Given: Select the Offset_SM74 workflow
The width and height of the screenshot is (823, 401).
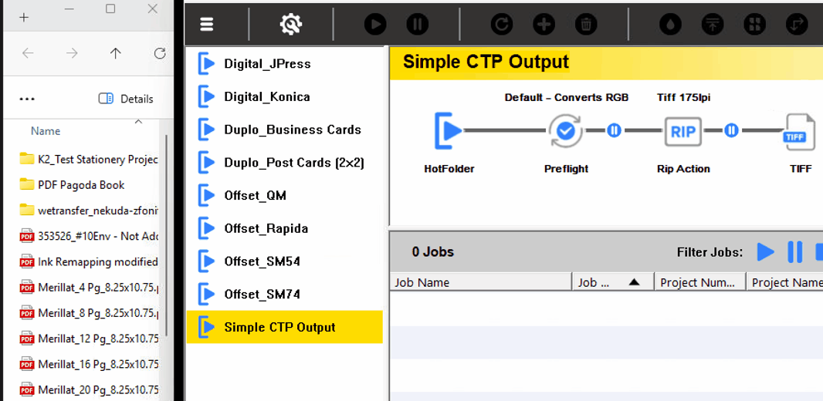Looking at the screenshot, I should pos(284,294).
